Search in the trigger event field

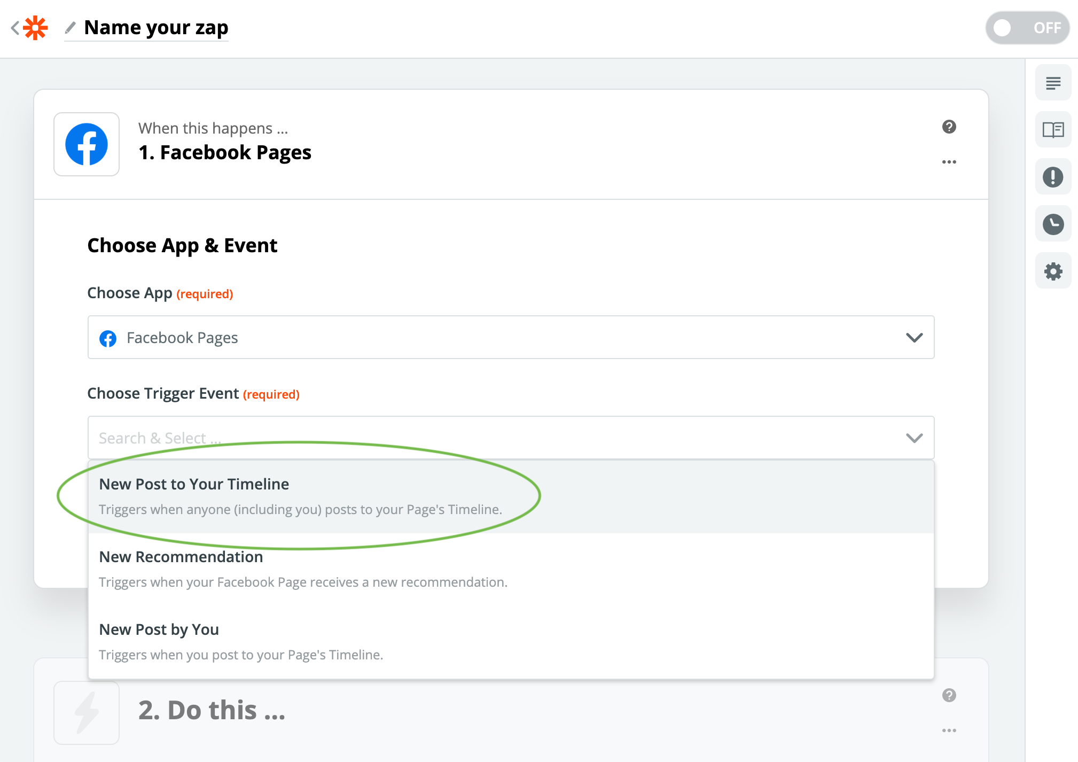point(511,438)
